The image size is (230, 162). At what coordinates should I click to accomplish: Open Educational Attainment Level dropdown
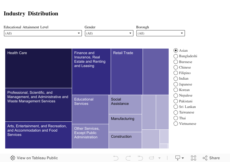[43, 33]
